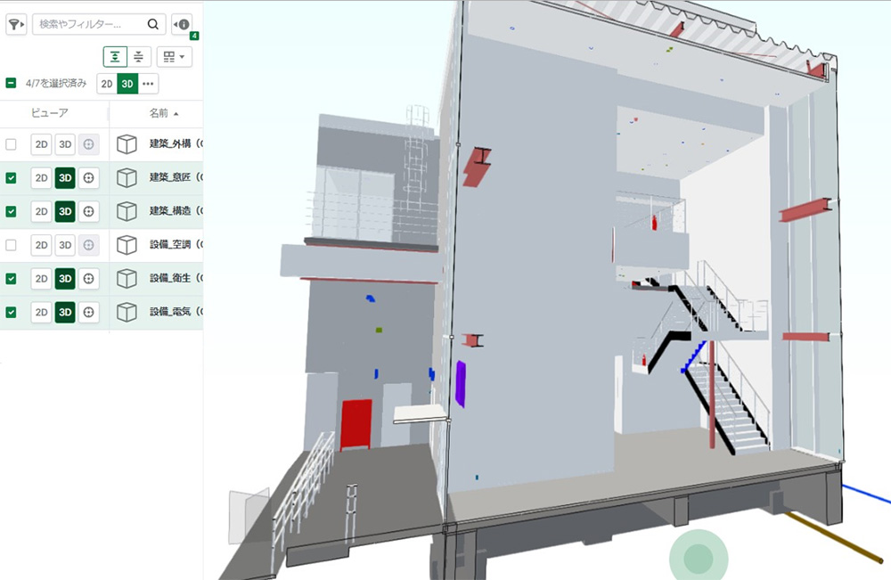891x580 pixels.
Task: Click the target icon for 建築_意匠
Action: click(88, 178)
